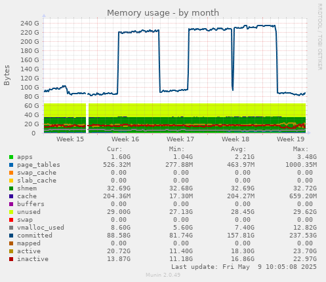326x282 pixels.
Task: Click the swap_cache orange legend swatch
Action: (11, 173)
